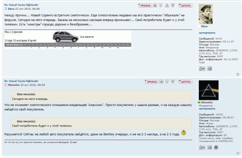Delete bbss post with the X icon

155,6
